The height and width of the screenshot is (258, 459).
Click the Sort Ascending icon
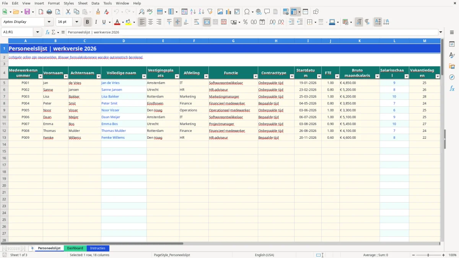pos(193,12)
